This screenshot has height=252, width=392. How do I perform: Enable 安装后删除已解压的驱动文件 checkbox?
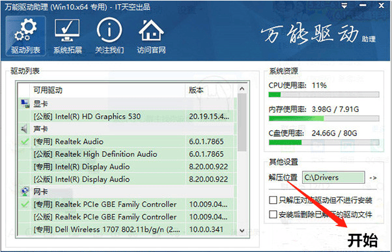(273, 214)
